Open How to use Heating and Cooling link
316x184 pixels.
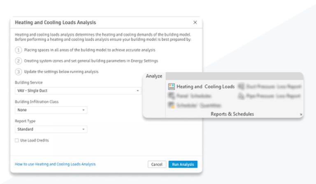[55, 164]
